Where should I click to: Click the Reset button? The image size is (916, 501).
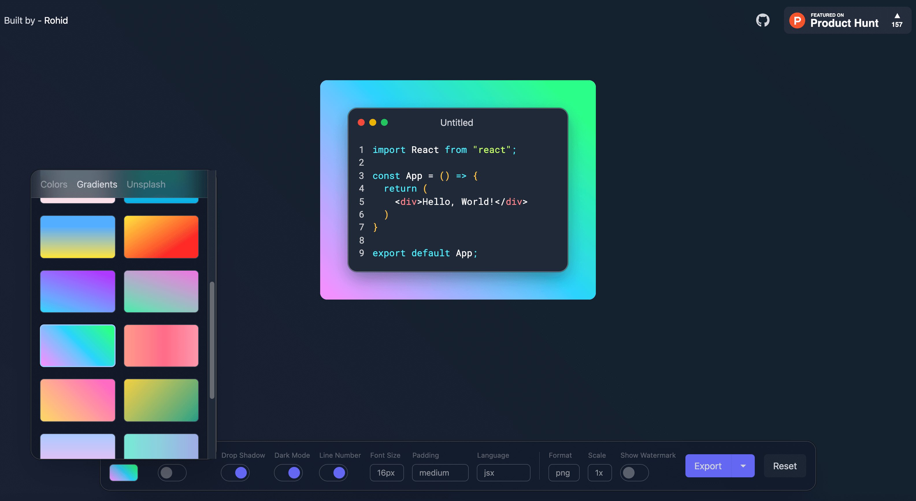785,466
